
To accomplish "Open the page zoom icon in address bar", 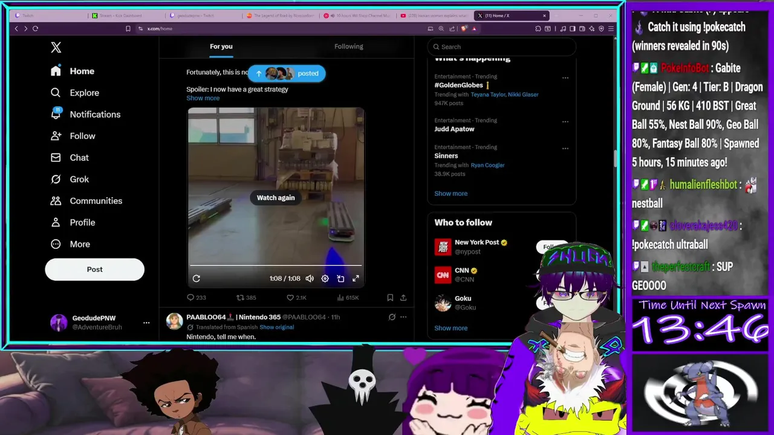I will coord(441,28).
